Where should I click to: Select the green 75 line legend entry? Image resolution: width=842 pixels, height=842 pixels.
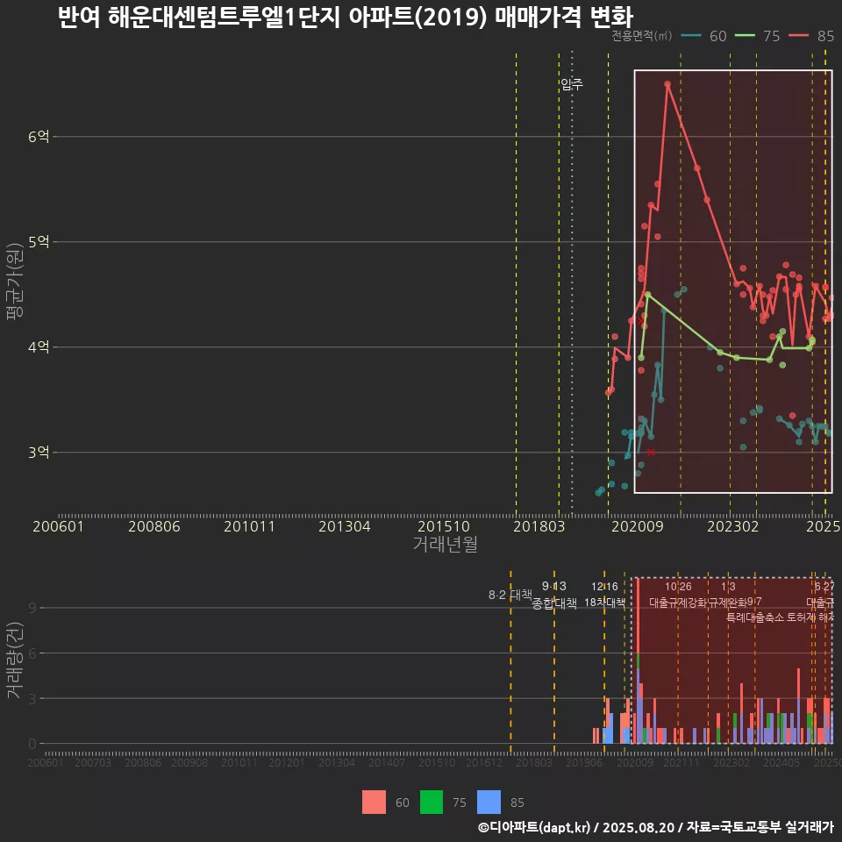pyautogui.click(x=757, y=36)
